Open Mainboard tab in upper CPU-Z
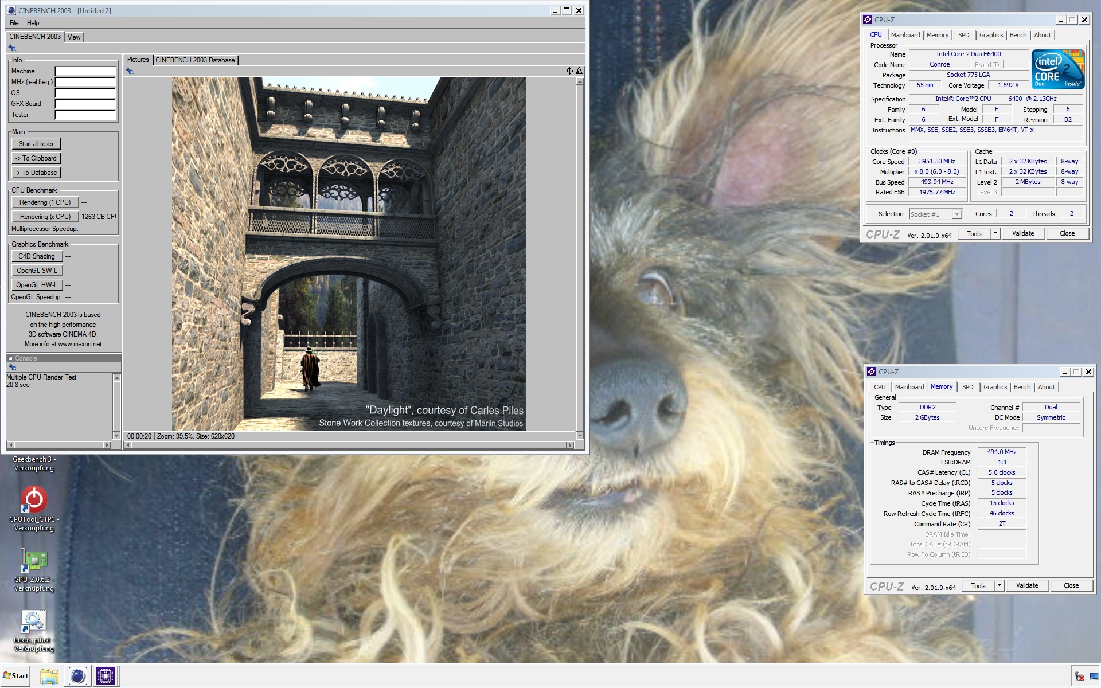Viewport: 1101px width, 688px height. click(x=905, y=35)
